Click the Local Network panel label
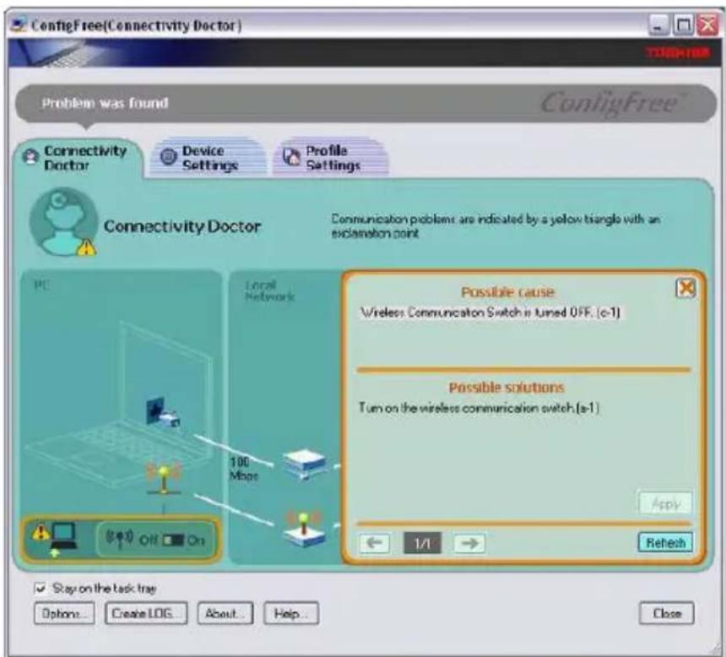Screen dimensions: 726x657 point(269,290)
